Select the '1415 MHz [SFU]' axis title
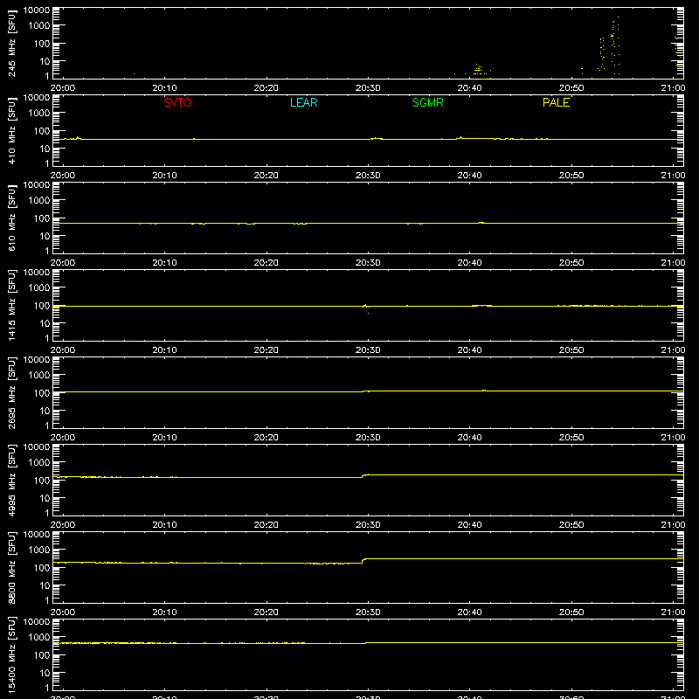Screen dimensions: 699x699 [11, 306]
